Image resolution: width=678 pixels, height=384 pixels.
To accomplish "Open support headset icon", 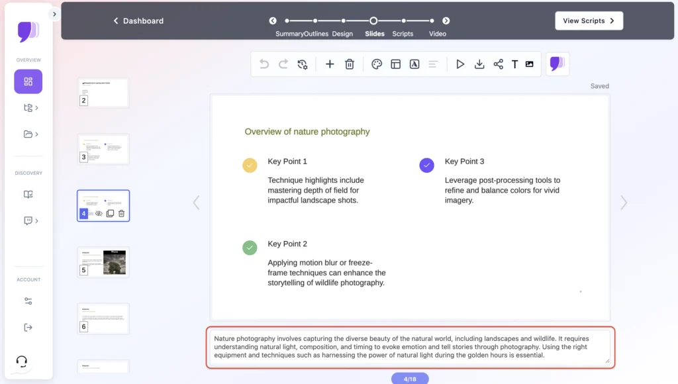I will tap(22, 361).
